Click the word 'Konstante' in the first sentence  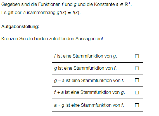105,4
